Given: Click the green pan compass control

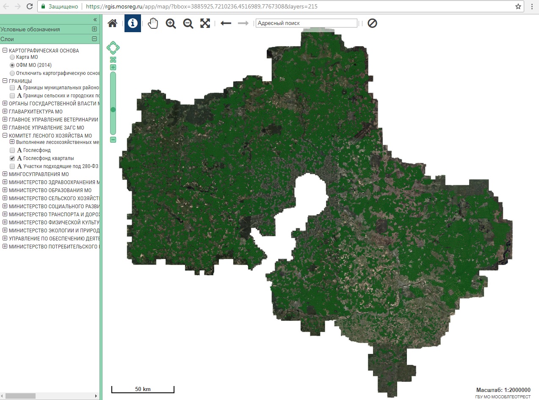Looking at the screenshot, I should click(x=113, y=47).
